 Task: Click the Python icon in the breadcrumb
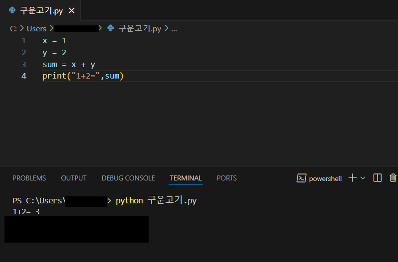click(110, 28)
